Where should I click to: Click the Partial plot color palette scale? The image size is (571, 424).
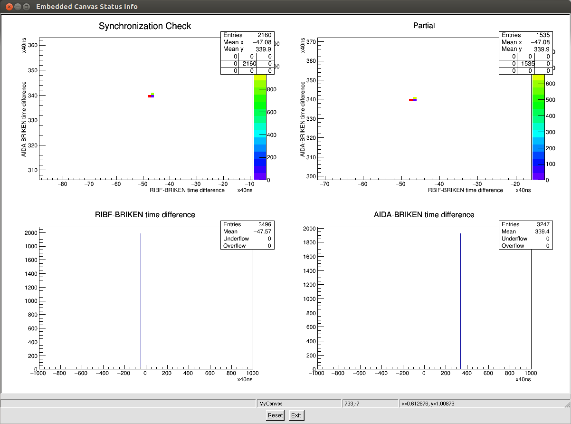pos(538,127)
